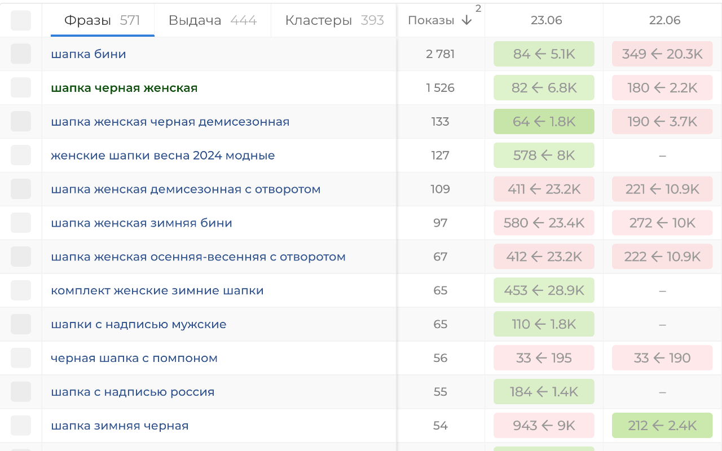
Task: Check the шапка черная женская row
Action: point(21,88)
